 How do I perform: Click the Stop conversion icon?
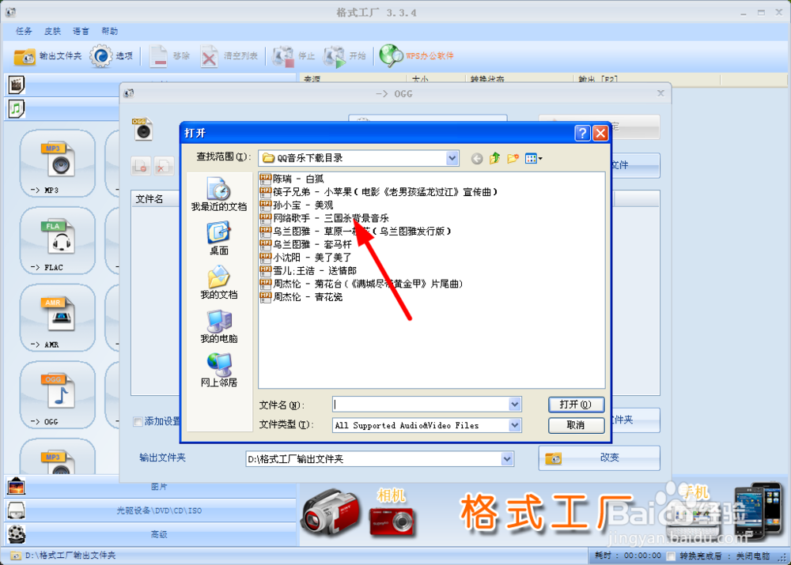coord(283,56)
